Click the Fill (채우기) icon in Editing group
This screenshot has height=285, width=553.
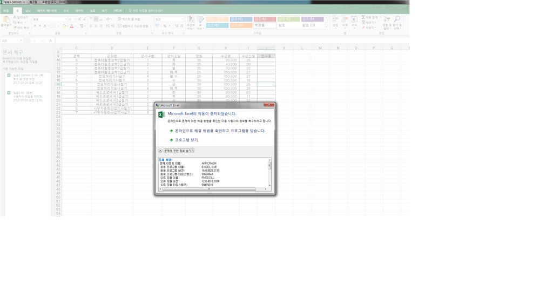click(x=363, y=22)
